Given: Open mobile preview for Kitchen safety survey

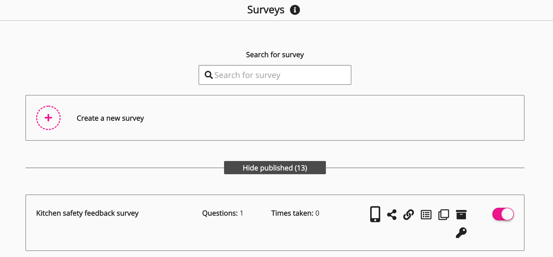Looking at the screenshot, I should pos(375,214).
